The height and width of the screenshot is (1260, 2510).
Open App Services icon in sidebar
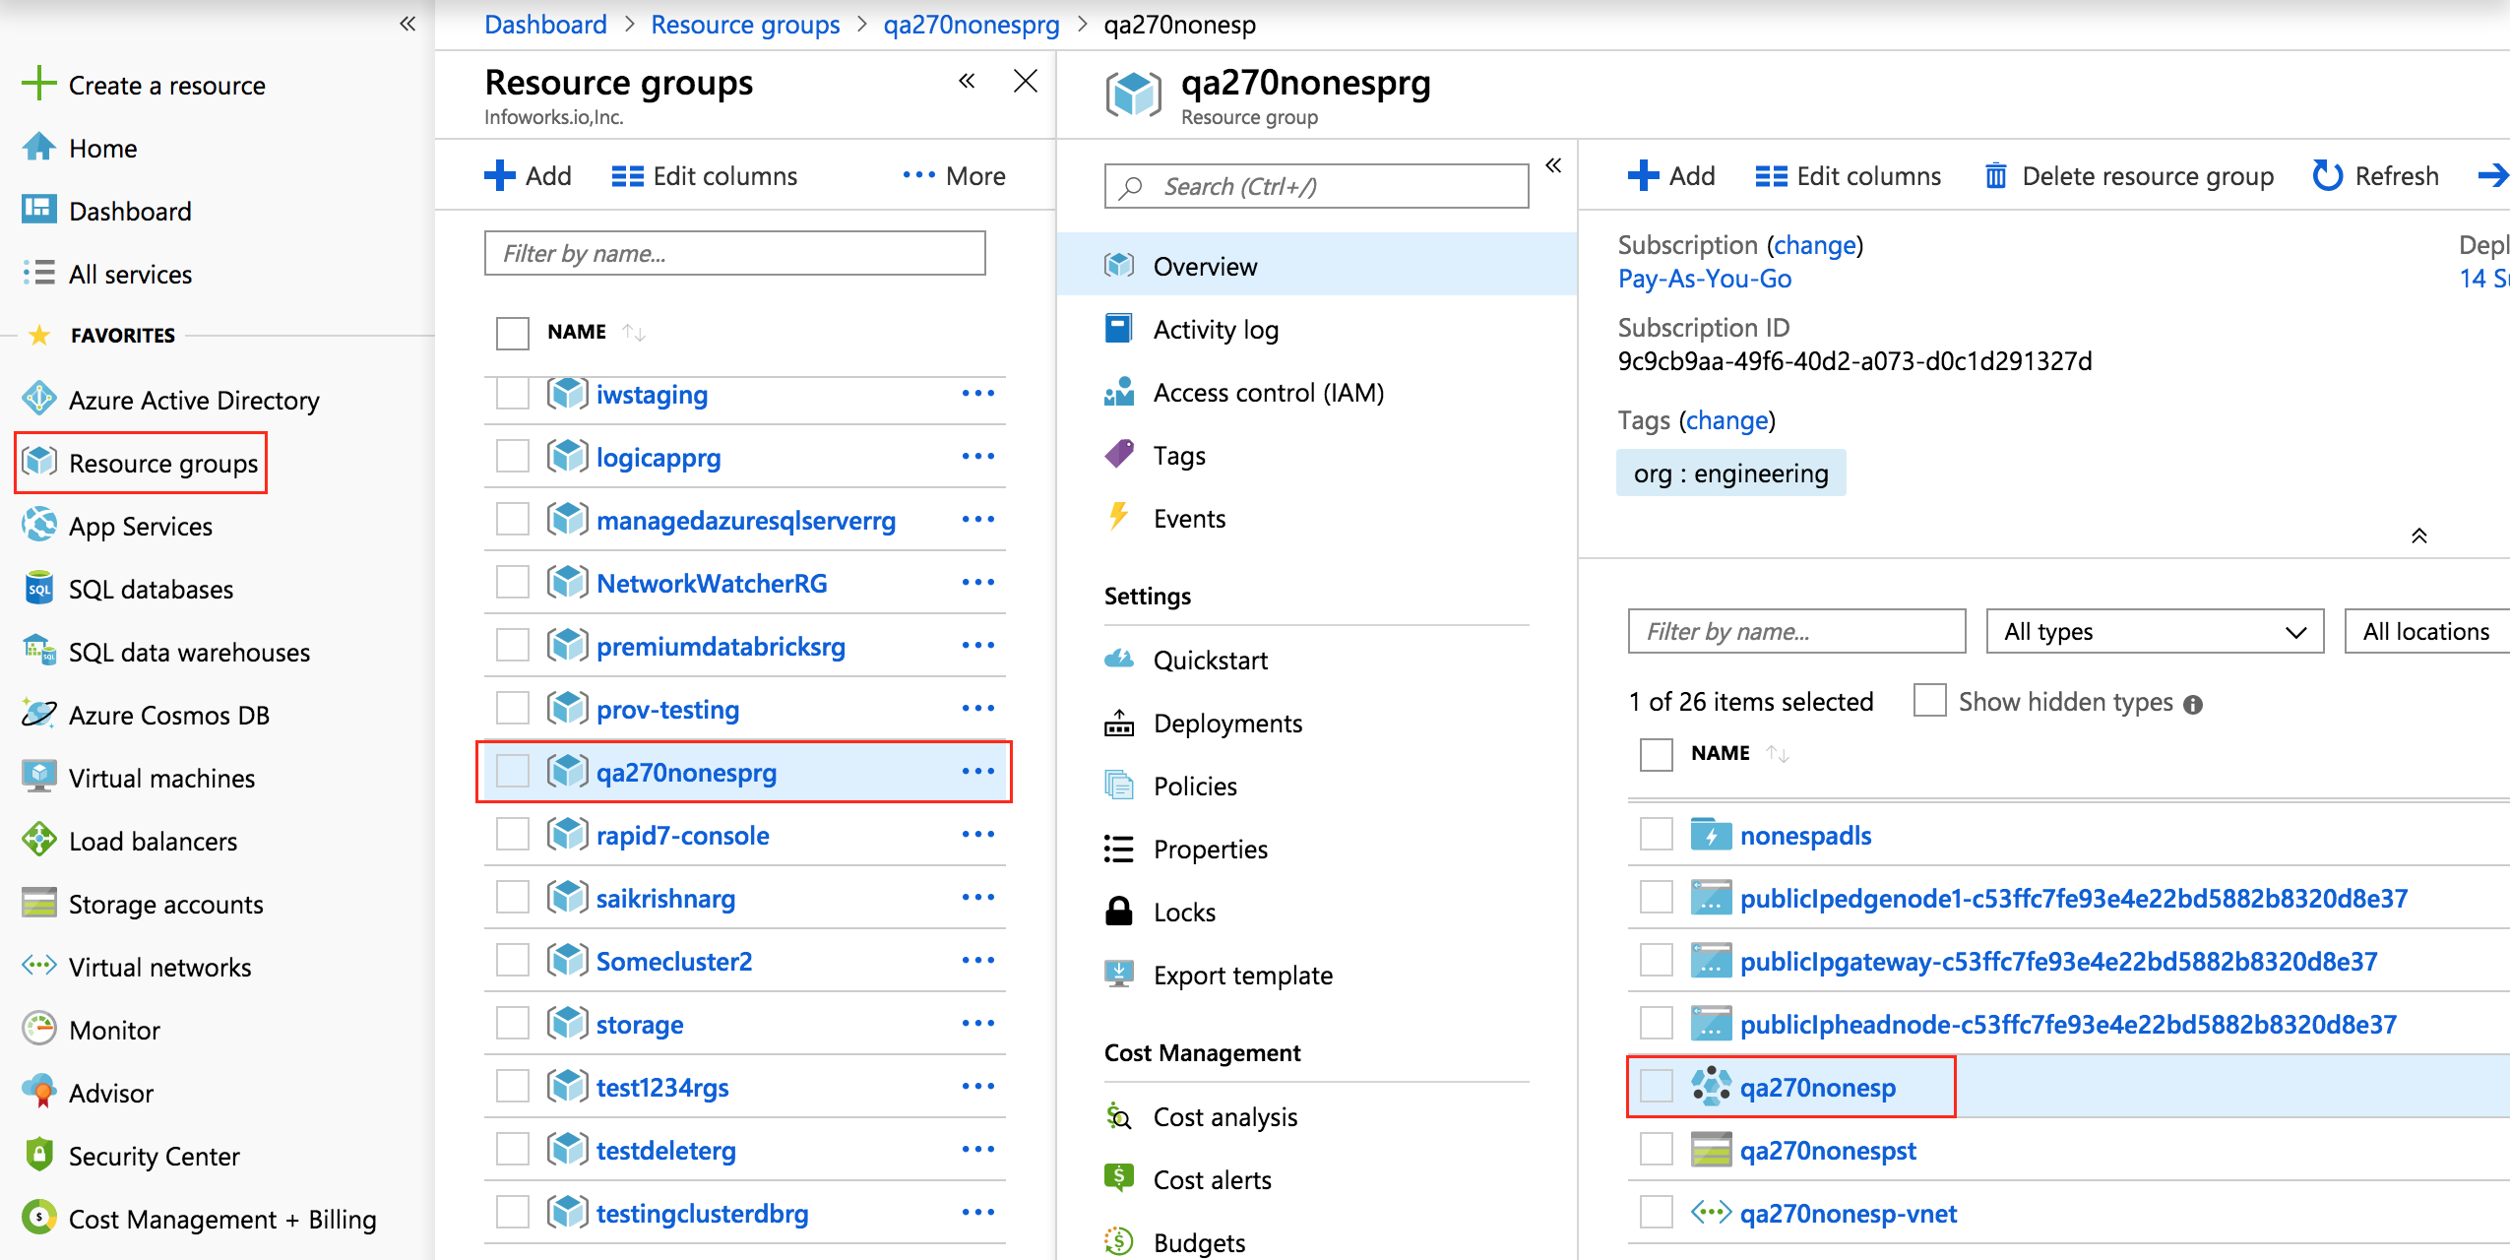38,525
